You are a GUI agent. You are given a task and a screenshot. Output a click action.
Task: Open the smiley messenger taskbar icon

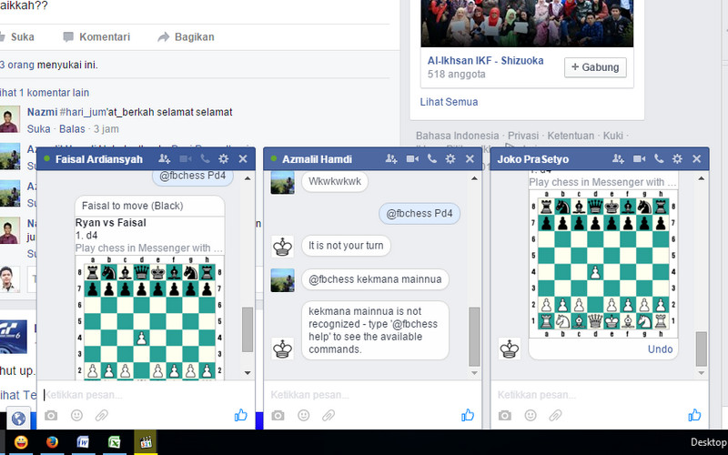click(21, 441)
